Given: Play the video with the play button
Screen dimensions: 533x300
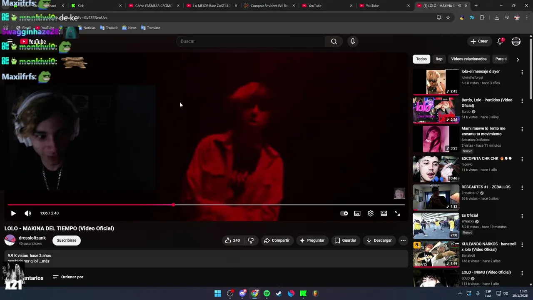Looking at the screenshot, I should click(13, 213).
